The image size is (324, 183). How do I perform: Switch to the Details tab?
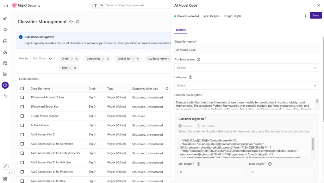point(181,30)
